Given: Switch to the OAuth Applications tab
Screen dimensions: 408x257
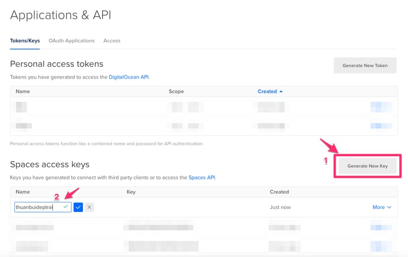Looking at the screenshot, I should tap(71, 40).
